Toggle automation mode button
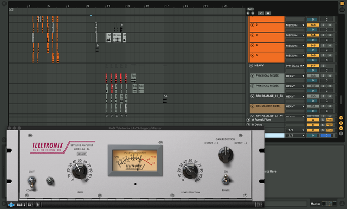This screenshot has width=347, height=209. point(260,13)
